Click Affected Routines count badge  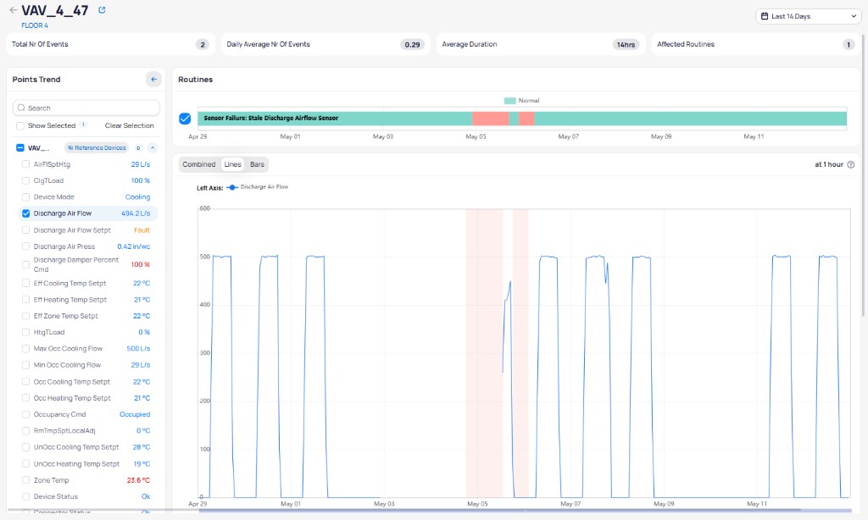point(848,45)
